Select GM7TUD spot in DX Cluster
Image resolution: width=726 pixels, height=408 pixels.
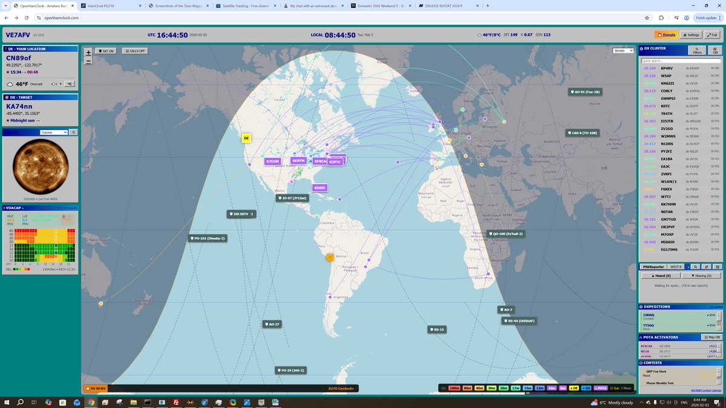(x=681, y=219)
